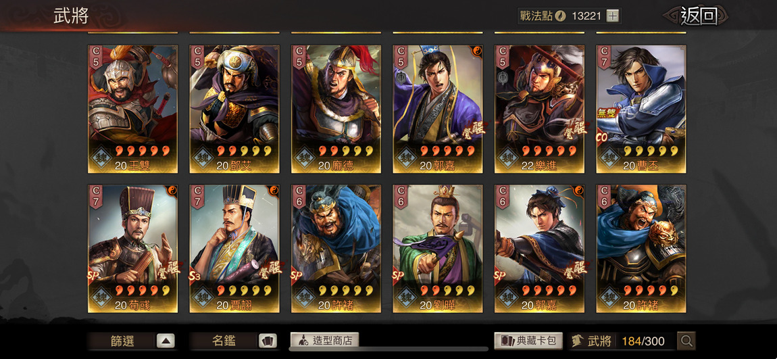Tap the magnifier search icon near 184/300
The image size is (777, 359).
pyautogui.click(x=686, y=341)
